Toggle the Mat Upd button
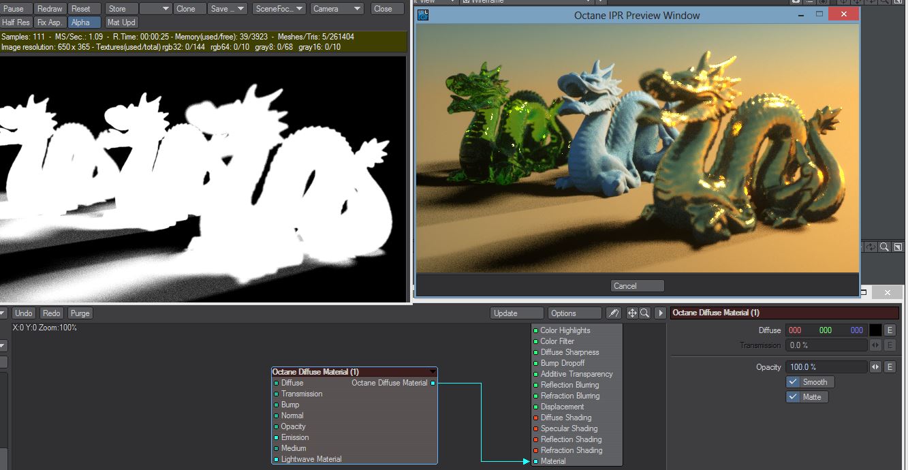908x470 pixels. (x=121, y=22)
